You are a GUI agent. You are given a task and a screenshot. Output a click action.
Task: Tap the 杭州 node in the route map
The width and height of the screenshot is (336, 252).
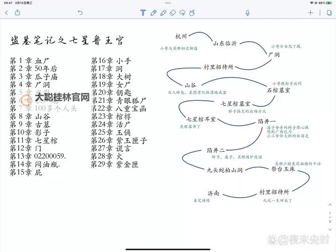[181, 36]
